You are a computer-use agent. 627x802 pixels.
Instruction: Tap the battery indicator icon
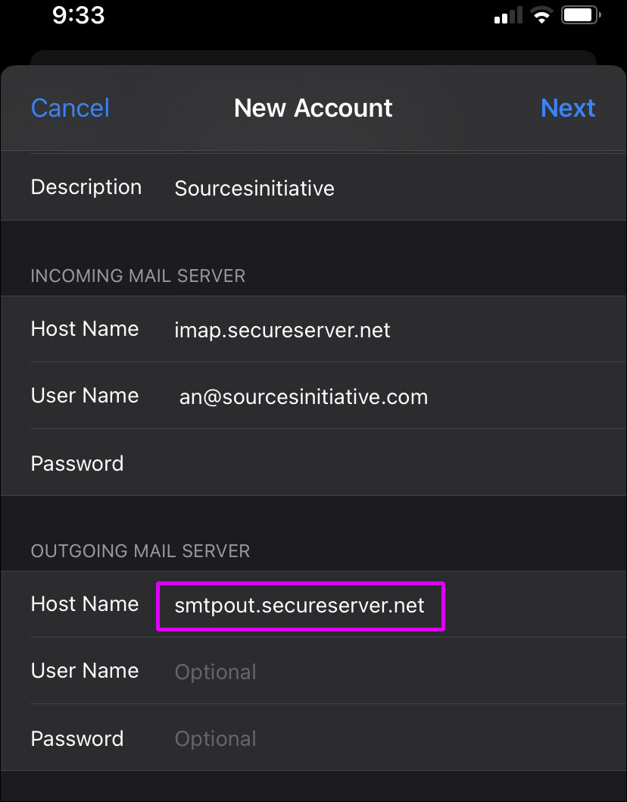(582, 15)
